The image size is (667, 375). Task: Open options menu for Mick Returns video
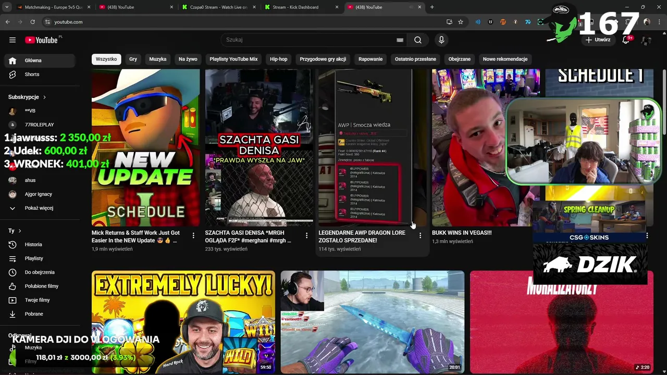[193, 236]
